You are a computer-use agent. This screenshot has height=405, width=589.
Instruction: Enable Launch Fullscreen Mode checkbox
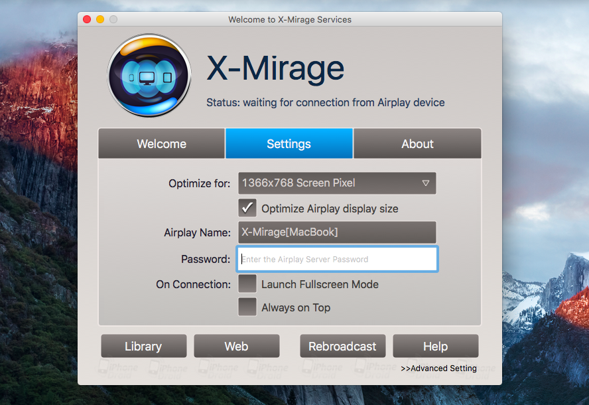point(247,284)
